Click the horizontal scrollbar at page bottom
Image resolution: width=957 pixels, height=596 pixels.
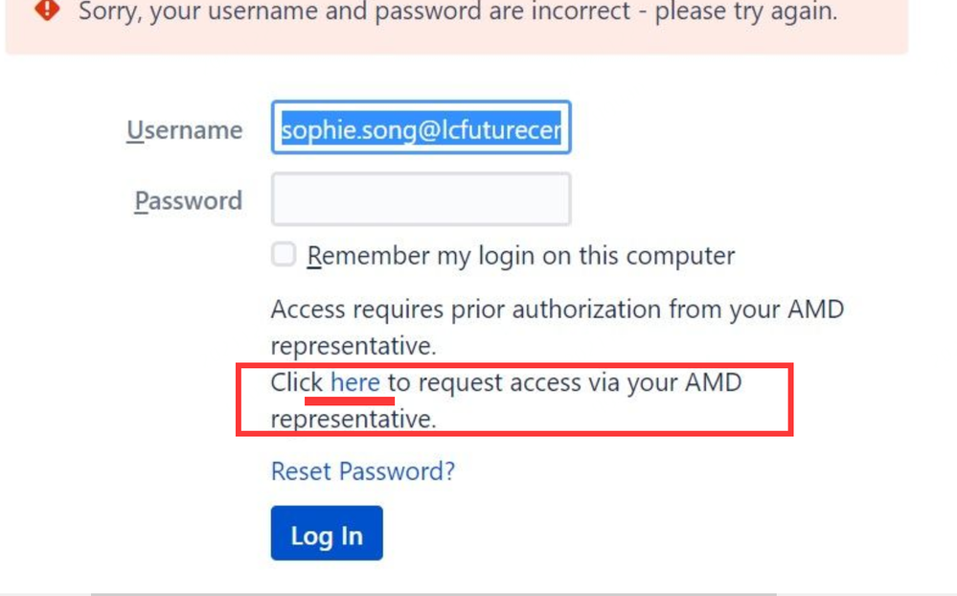click(433, 593)
